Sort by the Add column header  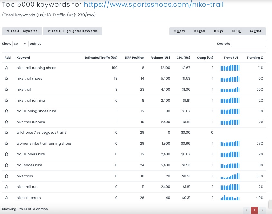pyautogui.click(x=7, y=58)
